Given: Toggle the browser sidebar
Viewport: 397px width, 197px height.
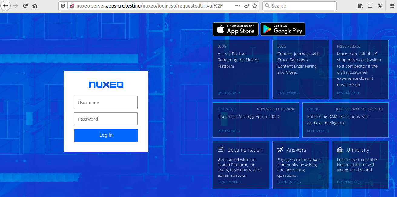Looking at the screenshot, I should [x=370, y=6].
